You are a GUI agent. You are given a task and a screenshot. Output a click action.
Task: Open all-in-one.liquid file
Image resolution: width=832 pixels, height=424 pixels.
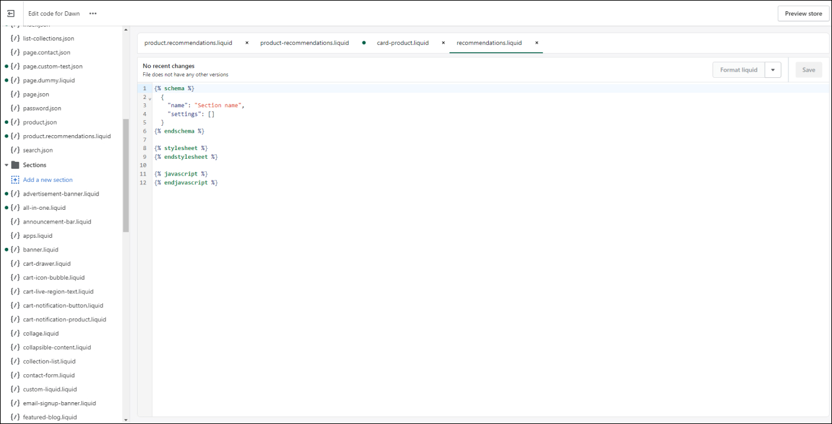click(x=44, y=208)
